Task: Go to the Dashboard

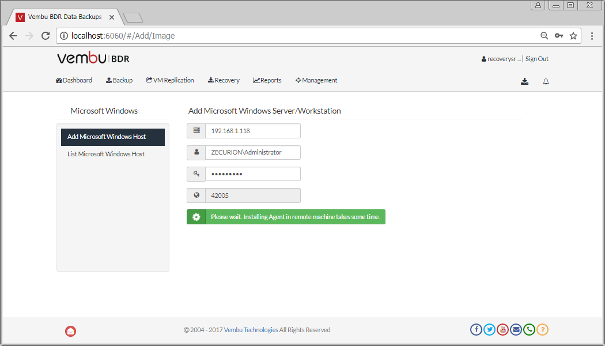Action: pyautogui.click(x=74, y=80)
